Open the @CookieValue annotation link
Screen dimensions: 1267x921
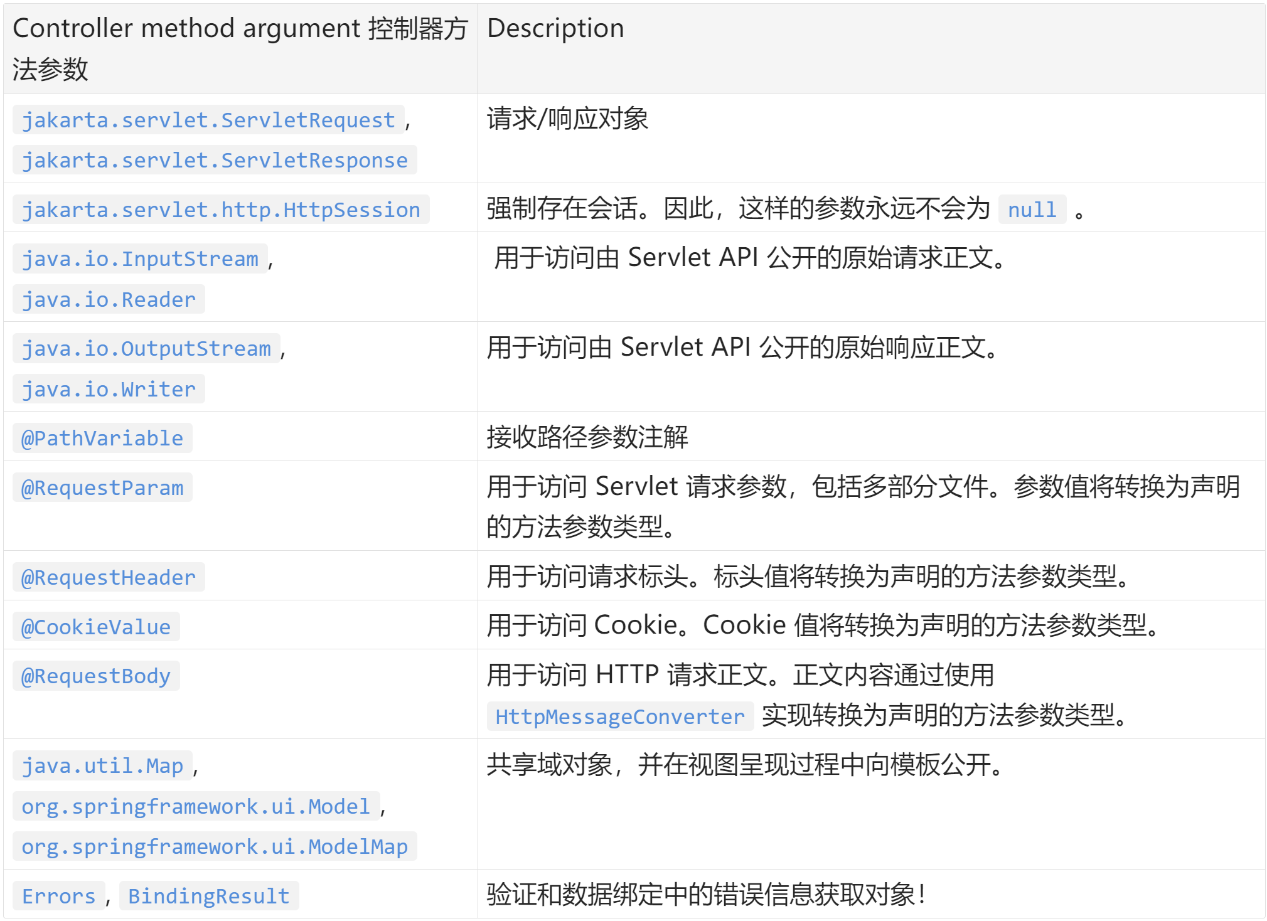[96, 627]
